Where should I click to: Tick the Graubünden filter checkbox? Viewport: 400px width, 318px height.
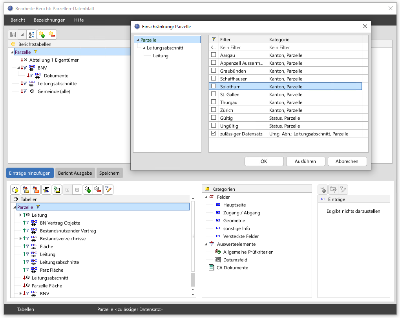tap(214, 70)
